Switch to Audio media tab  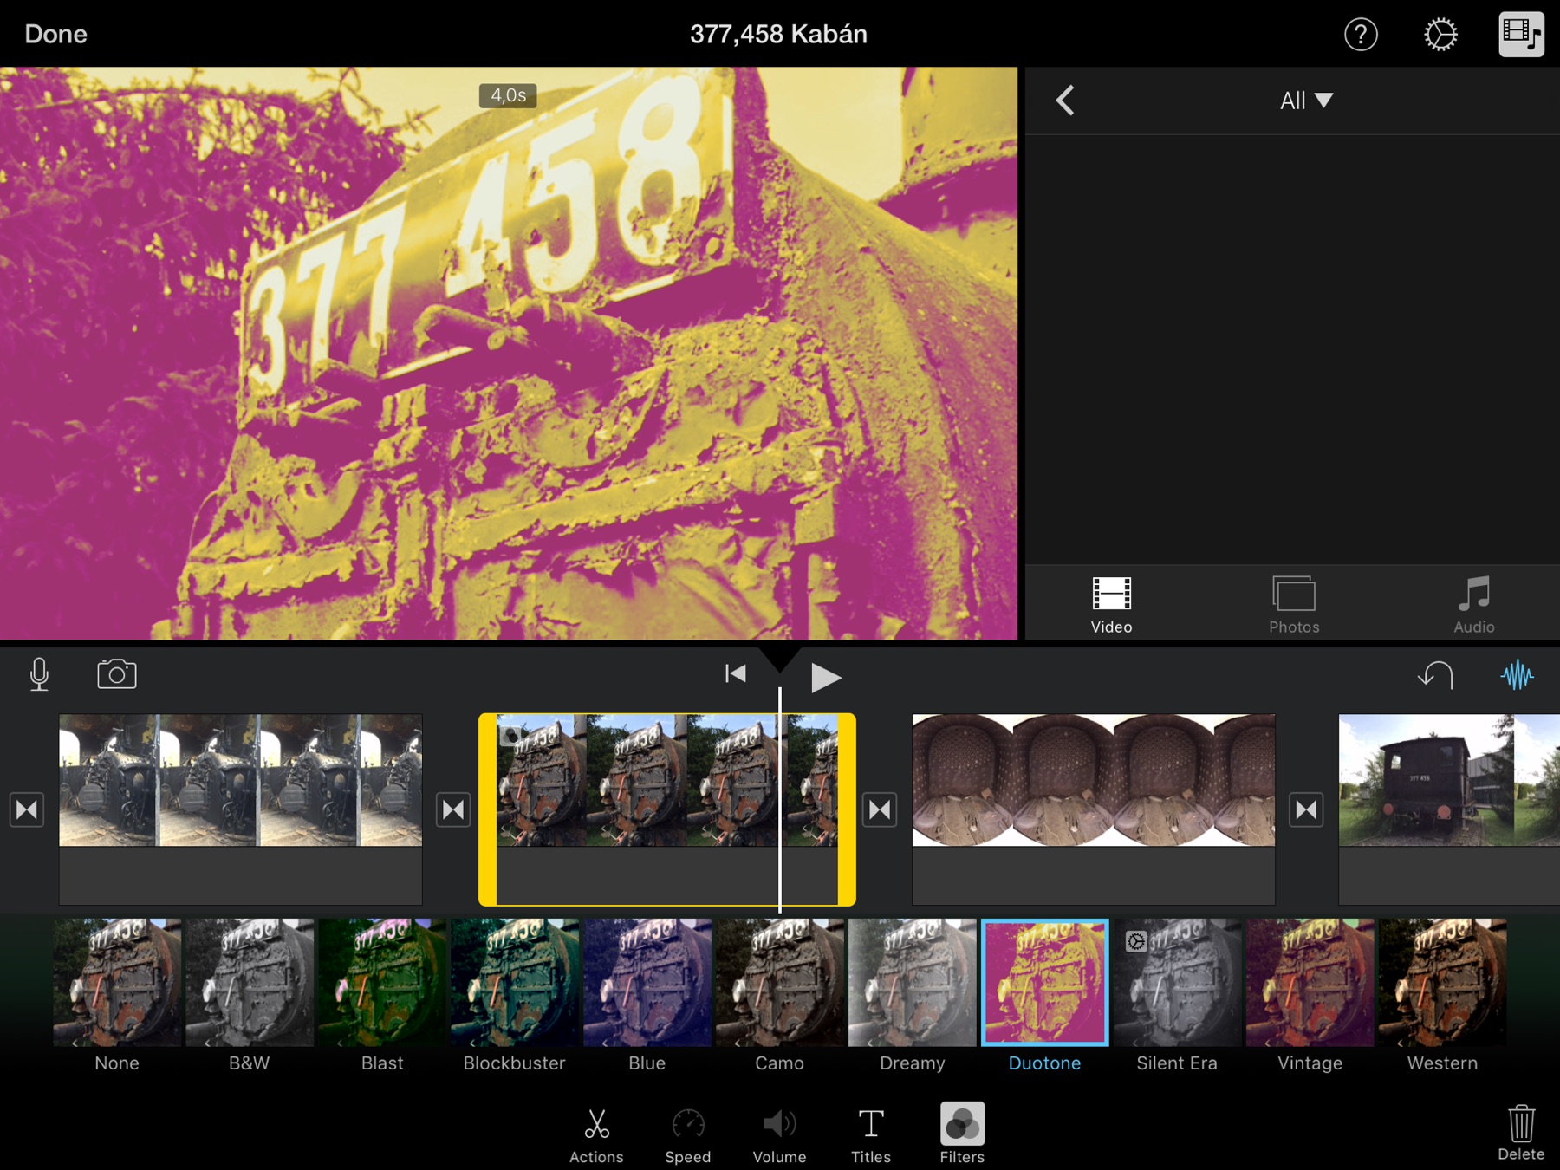click(x=1474, y=605)
